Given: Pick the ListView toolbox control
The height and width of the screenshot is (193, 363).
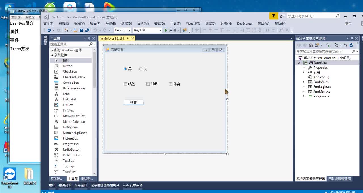Looking at the screenshot, I should 68,110.
